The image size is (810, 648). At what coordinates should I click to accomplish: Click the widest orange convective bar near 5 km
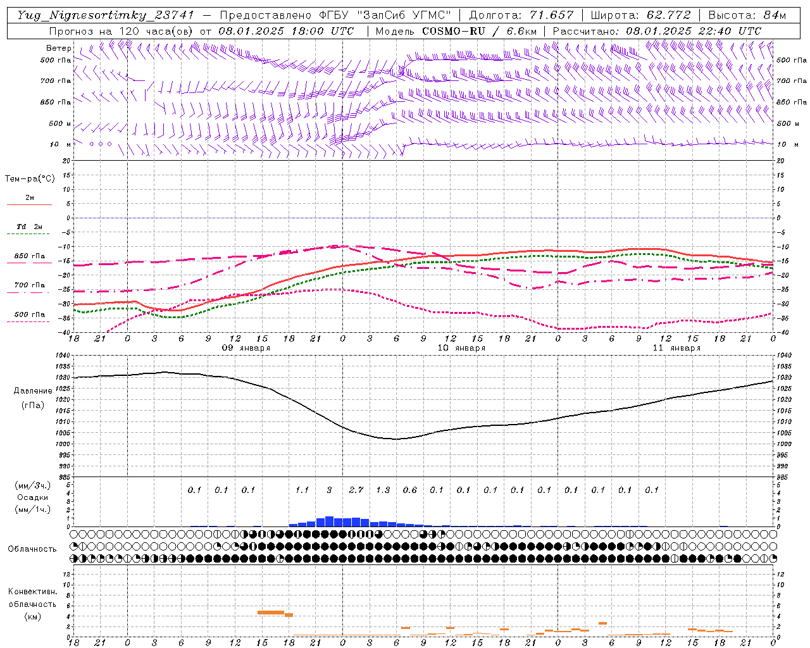click(271, 613)
